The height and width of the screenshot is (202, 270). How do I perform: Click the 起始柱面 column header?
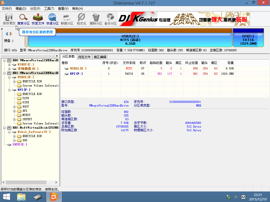[156, 63]
